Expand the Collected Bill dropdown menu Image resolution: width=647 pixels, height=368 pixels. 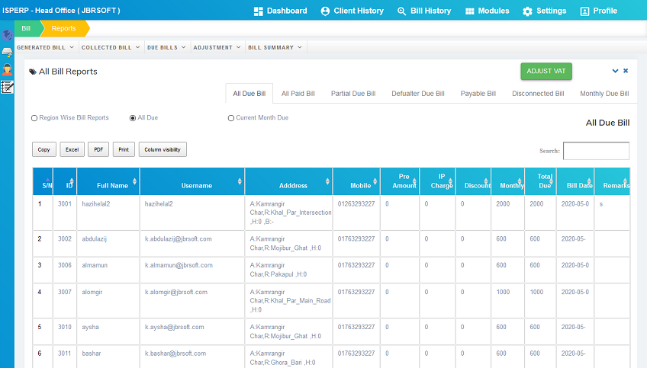pos(110,47)
